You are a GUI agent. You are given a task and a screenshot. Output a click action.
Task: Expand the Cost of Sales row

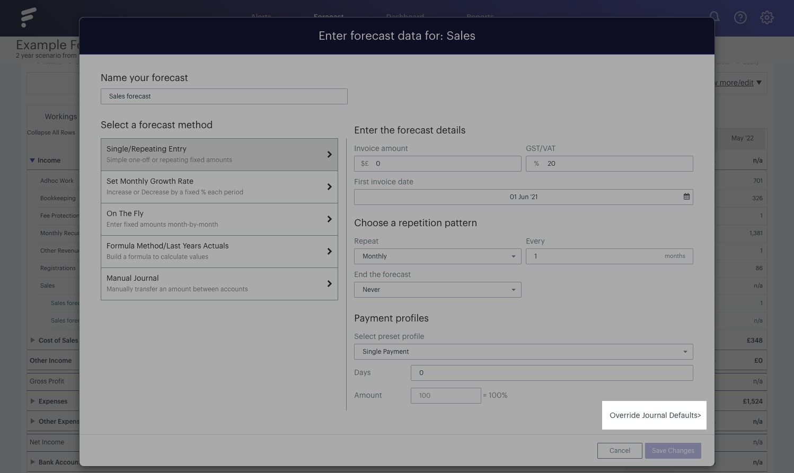[x=33, y=340]
